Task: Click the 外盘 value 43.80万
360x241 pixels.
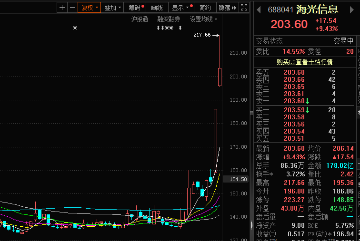Action: (292, 208)
